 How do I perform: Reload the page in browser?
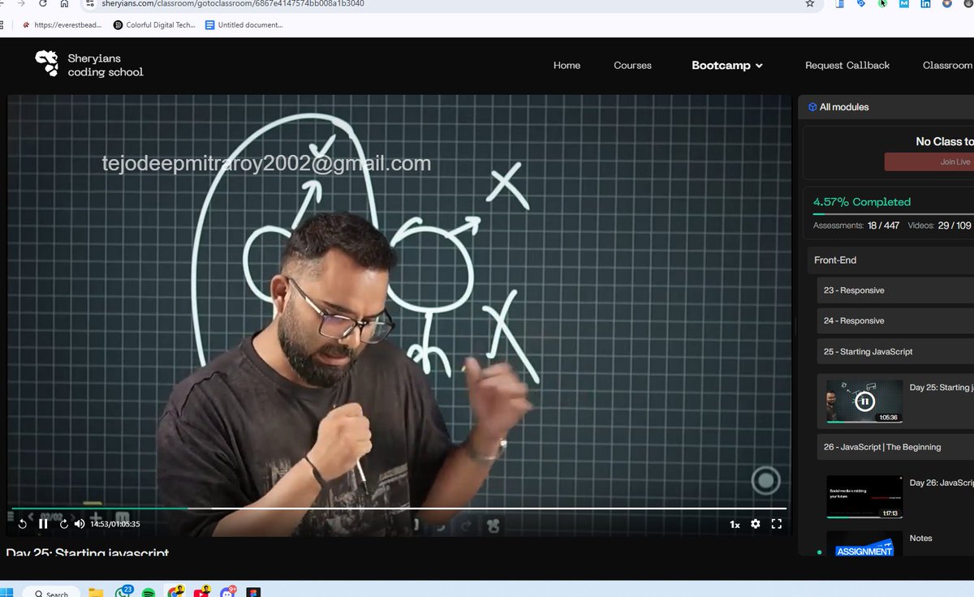pyautogui.click(x=42, y=4)
